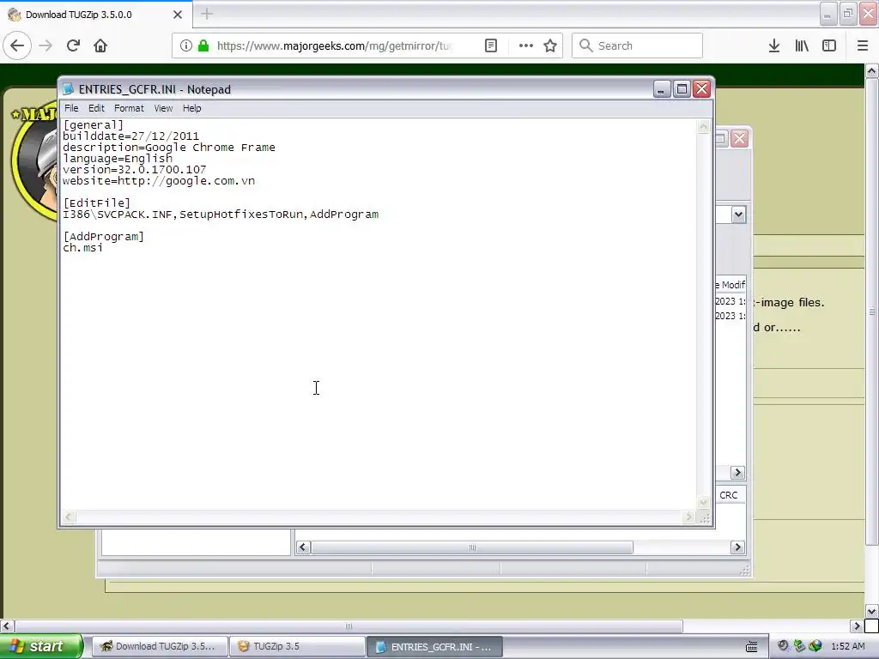The image size is (879, 659).
Task: Click the green padlock security icon
Action: pos(203,45)
